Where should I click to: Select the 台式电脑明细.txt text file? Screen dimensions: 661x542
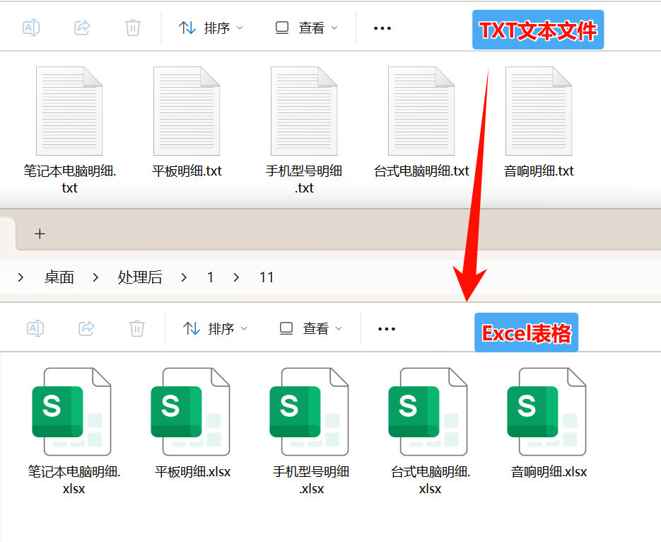[x=421, y=110]
